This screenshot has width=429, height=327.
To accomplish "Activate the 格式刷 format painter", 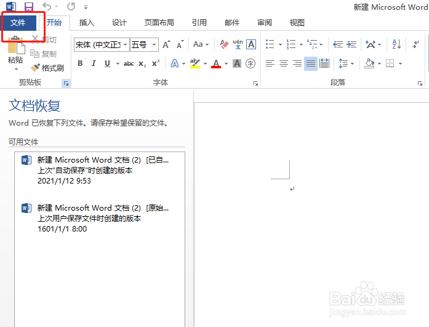I will tap(47, 68).
